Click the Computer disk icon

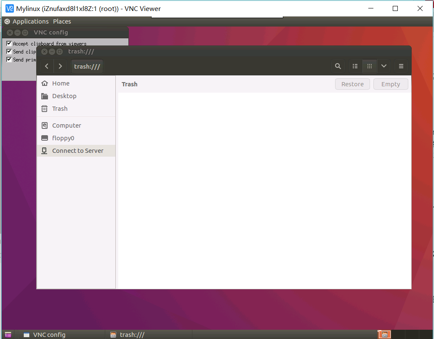[x=45, y=125]
